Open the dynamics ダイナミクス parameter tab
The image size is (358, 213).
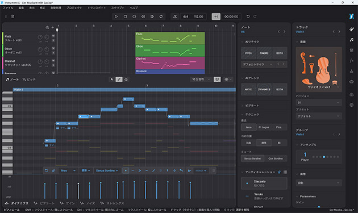[17, 203]
